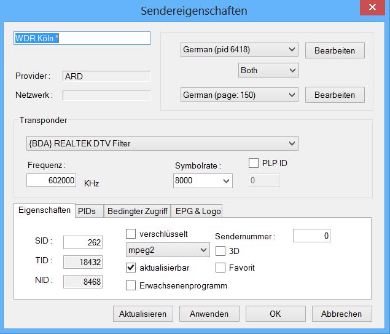Viewport: 390px width, 334px height.
Task: Click the Frequenz input field
Action: click(52, 181)
